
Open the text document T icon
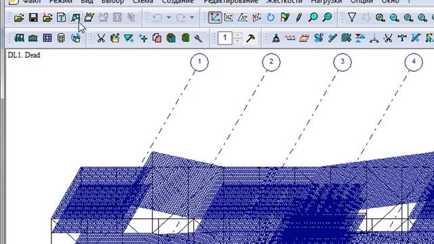point(61,18)
